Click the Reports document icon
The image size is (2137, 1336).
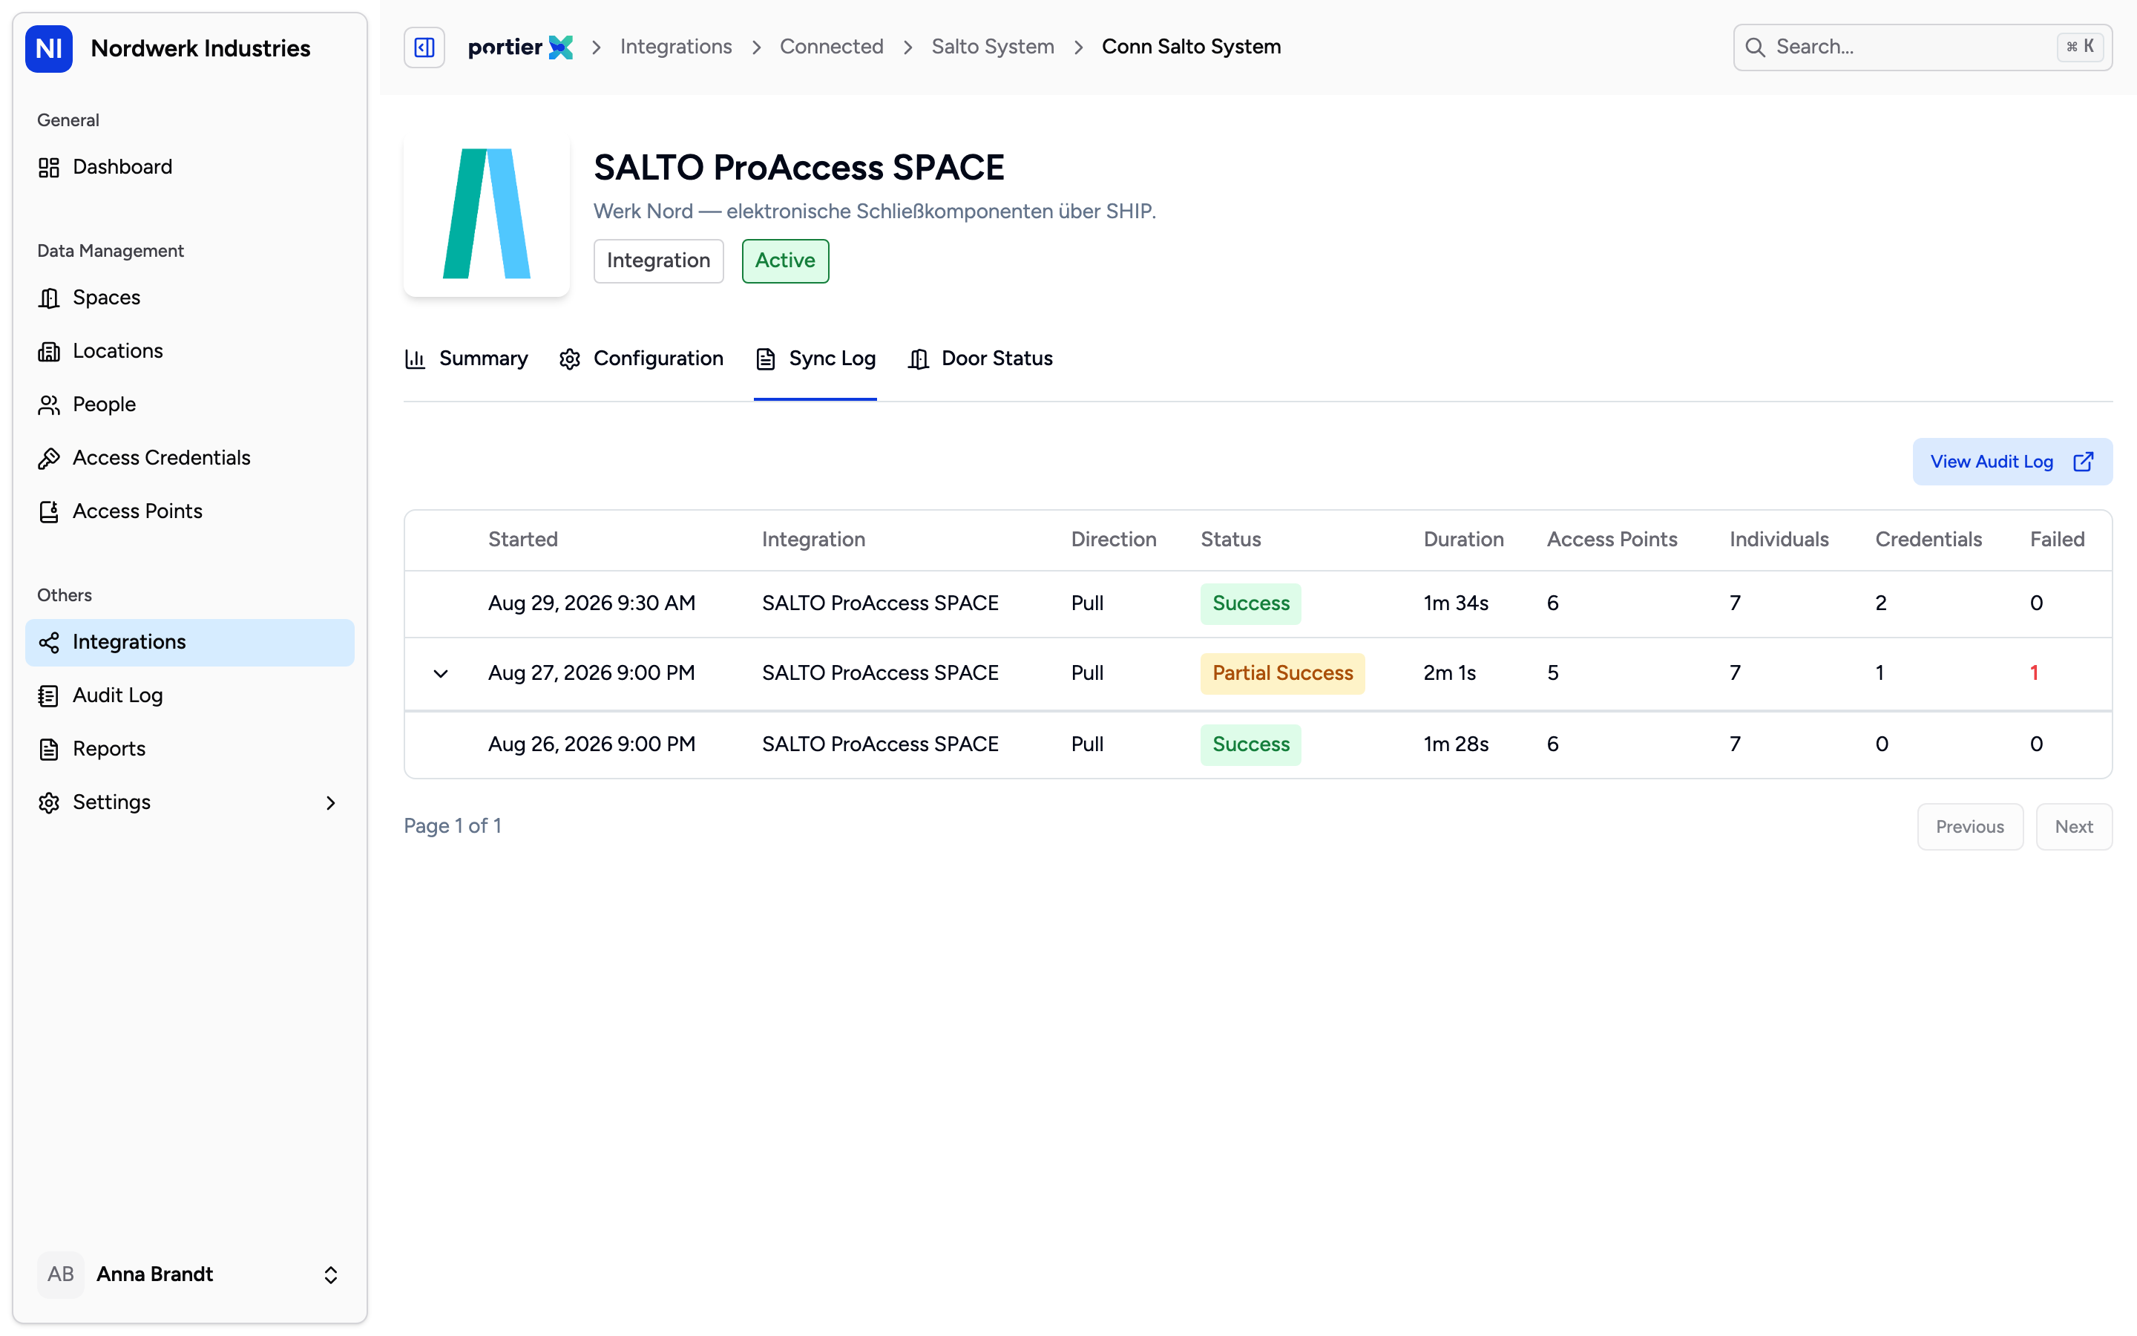click(48, 750)
